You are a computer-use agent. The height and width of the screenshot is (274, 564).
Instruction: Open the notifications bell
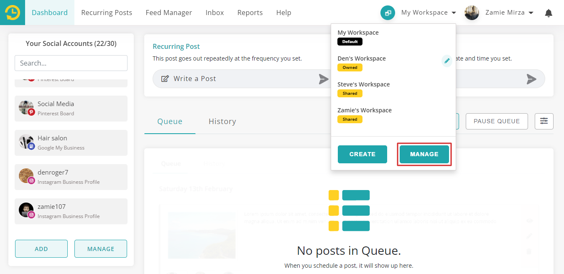coord(548,13)
